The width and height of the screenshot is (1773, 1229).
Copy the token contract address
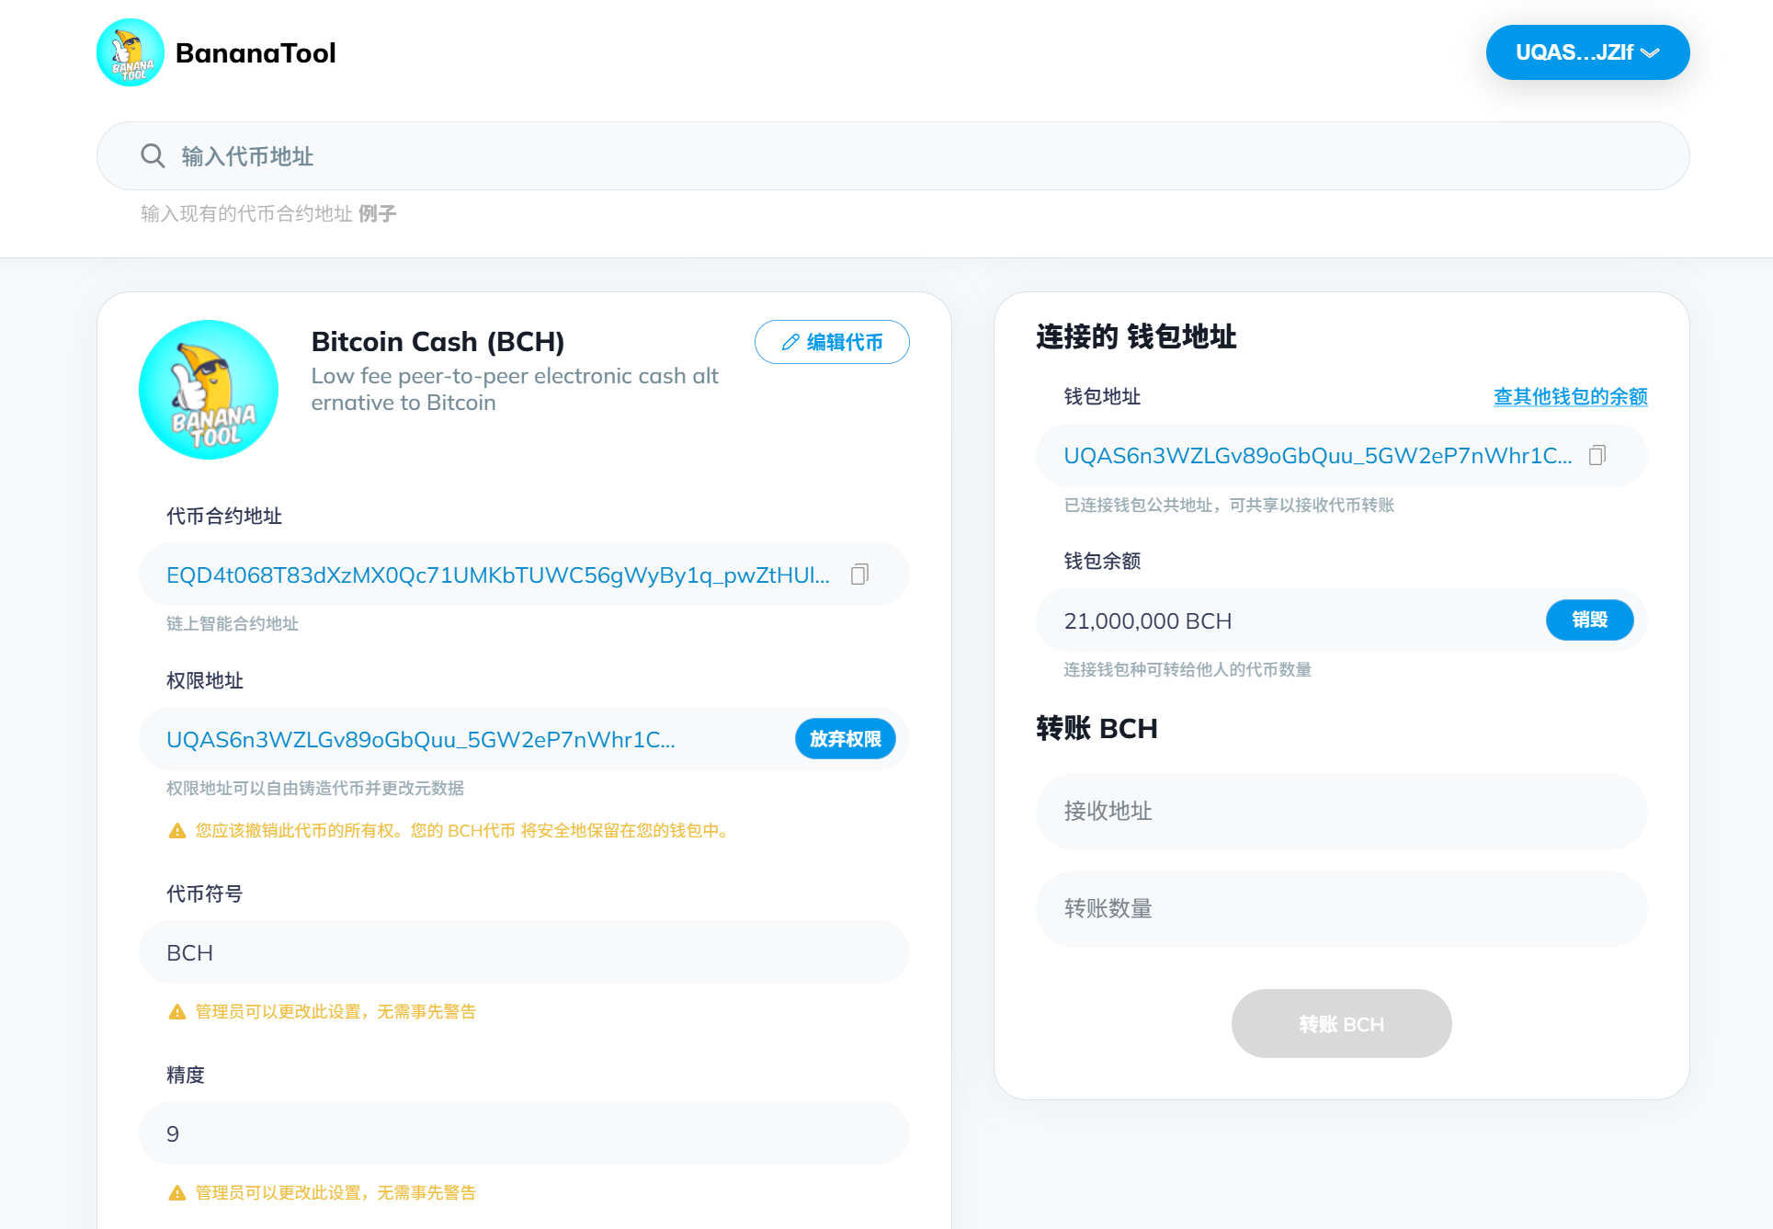[859, 575]
